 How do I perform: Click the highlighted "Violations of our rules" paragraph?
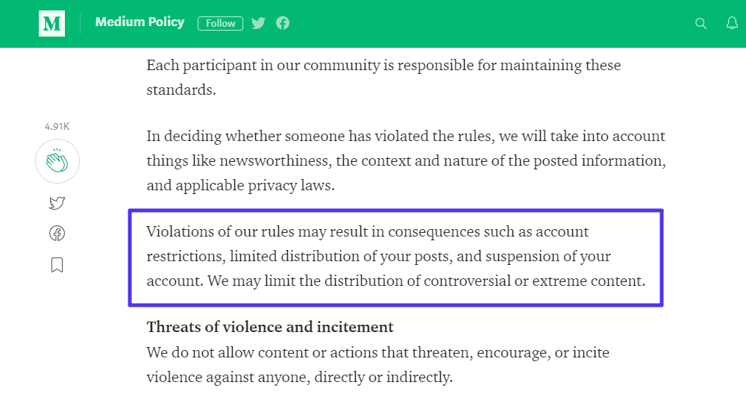395,257
